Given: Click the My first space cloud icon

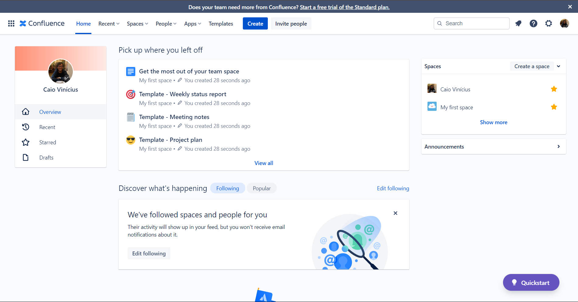Looking at the screenshot, I should (432, 106).
